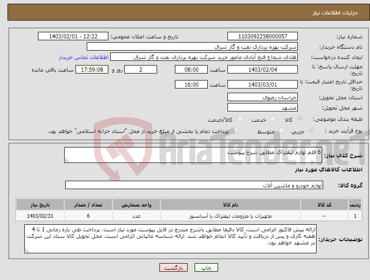The width and height of the screenshot is (370, 280).
Task: Click the delivery city field مشهد
Action: pos(263,108)
